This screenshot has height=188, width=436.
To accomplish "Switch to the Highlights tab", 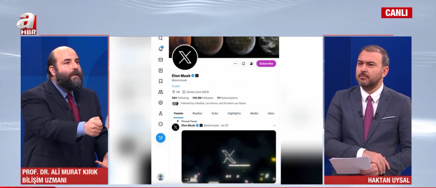I will point(234,113).
